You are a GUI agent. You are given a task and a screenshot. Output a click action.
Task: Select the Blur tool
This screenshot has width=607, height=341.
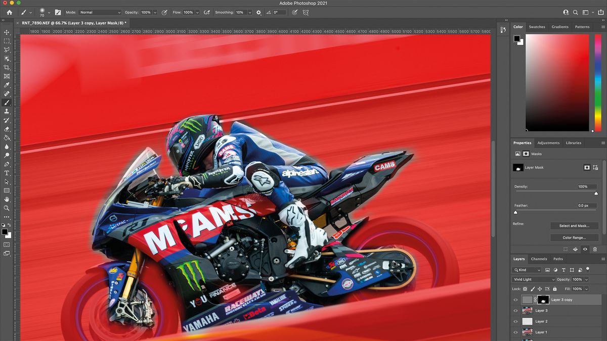pyautogui.click(x=7, y=147)
